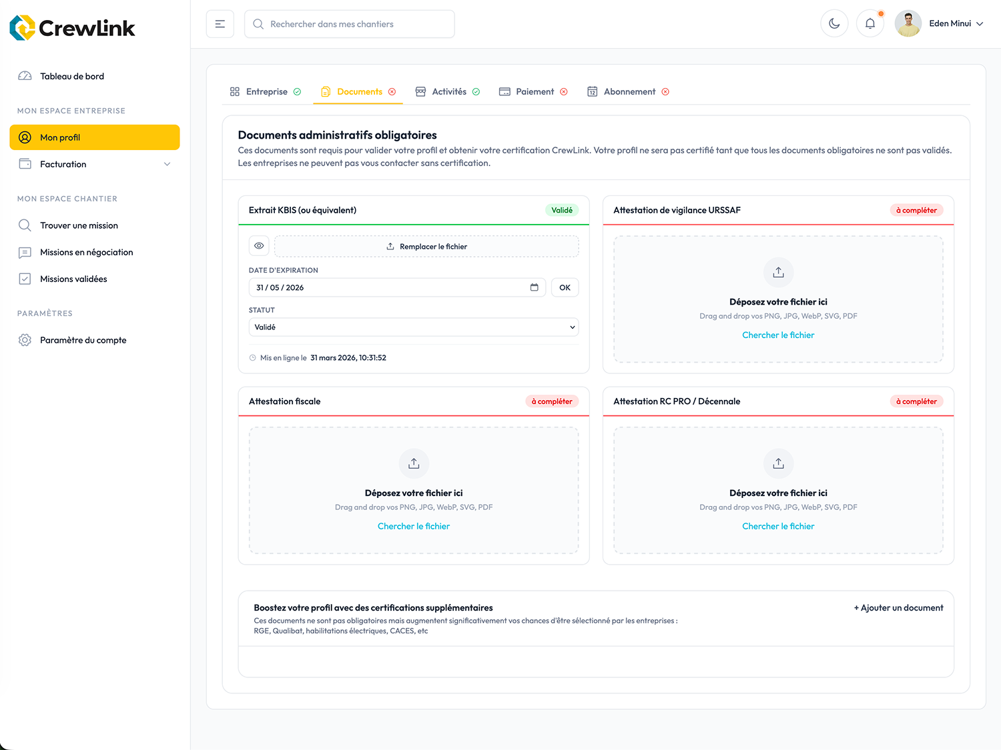
Task: Open calendar picker in expiration date field
Action: click(x=534, y=287)
